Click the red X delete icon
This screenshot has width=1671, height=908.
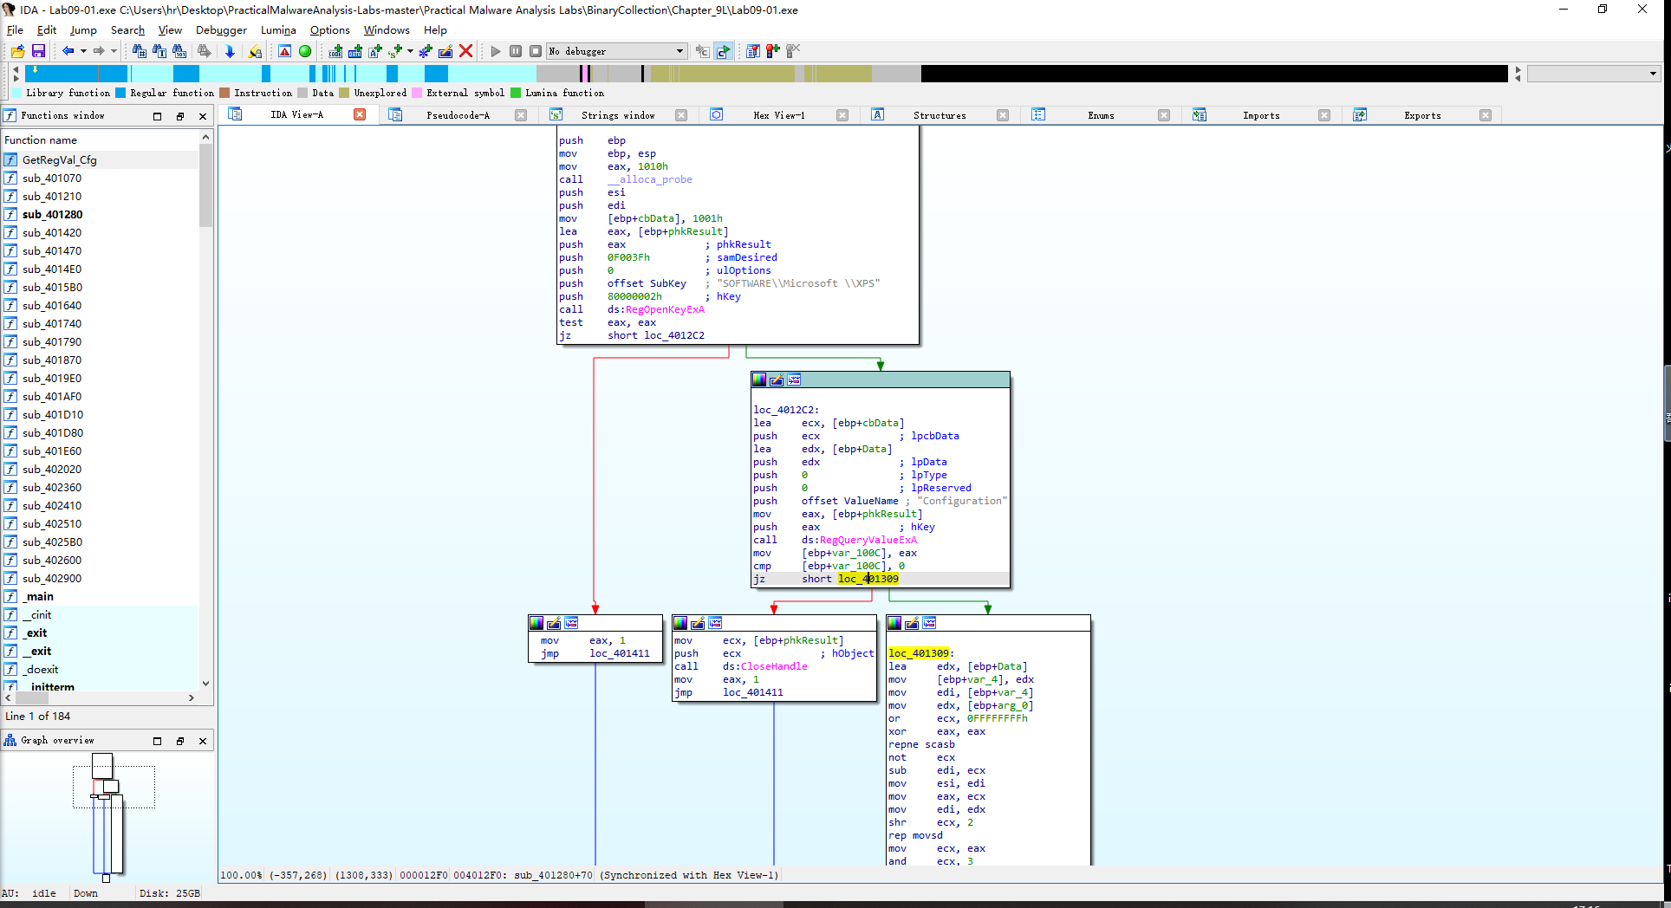(465, 51)
